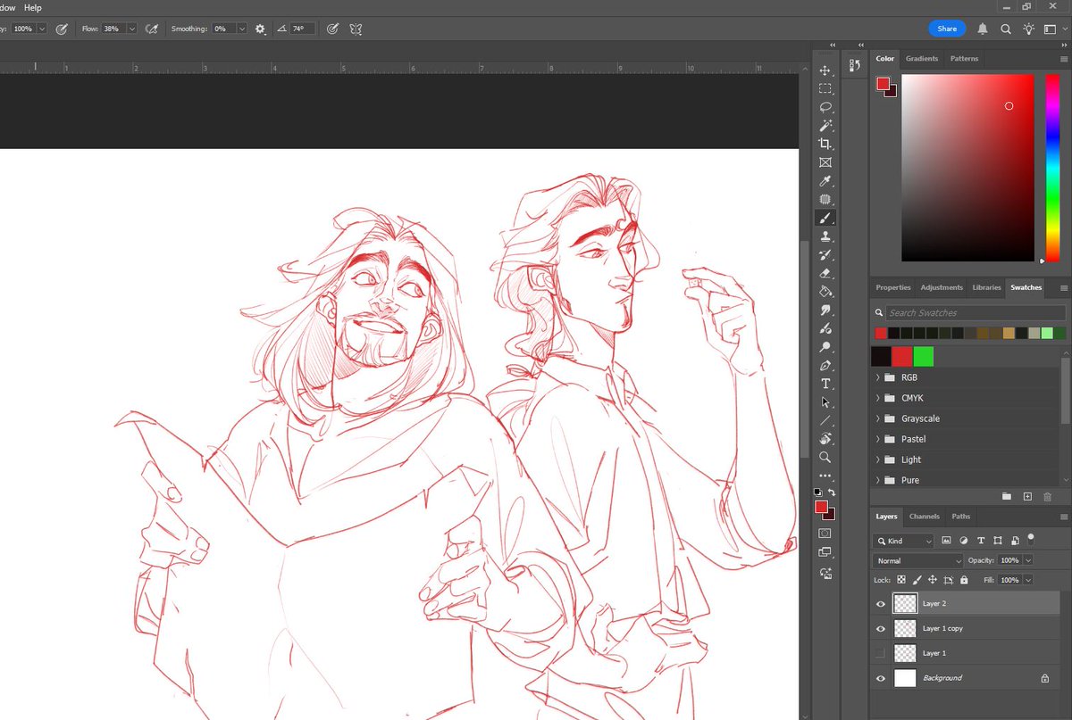Reset default foreground and background colors
This screenshot has height=720, width=1072.
[817, 492]
